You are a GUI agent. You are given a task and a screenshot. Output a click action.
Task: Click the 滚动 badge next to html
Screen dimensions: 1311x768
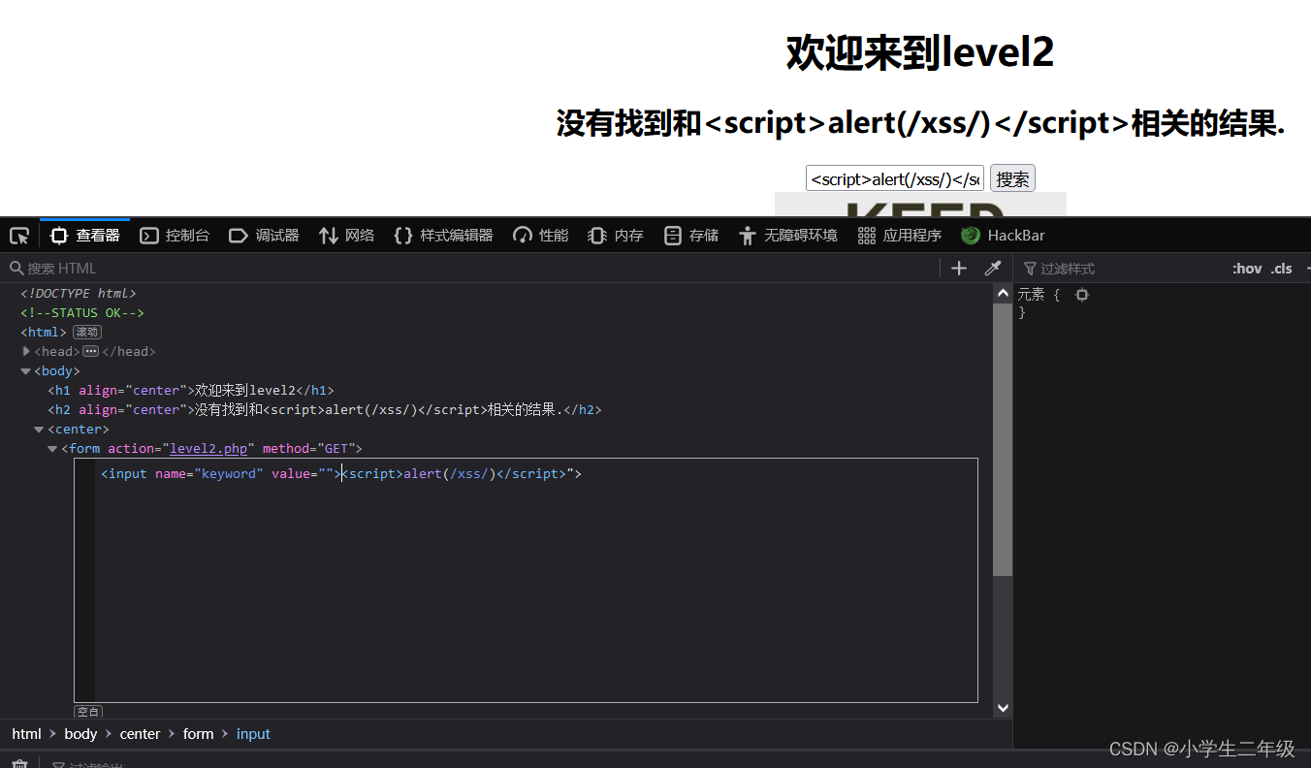coord(87,332)
